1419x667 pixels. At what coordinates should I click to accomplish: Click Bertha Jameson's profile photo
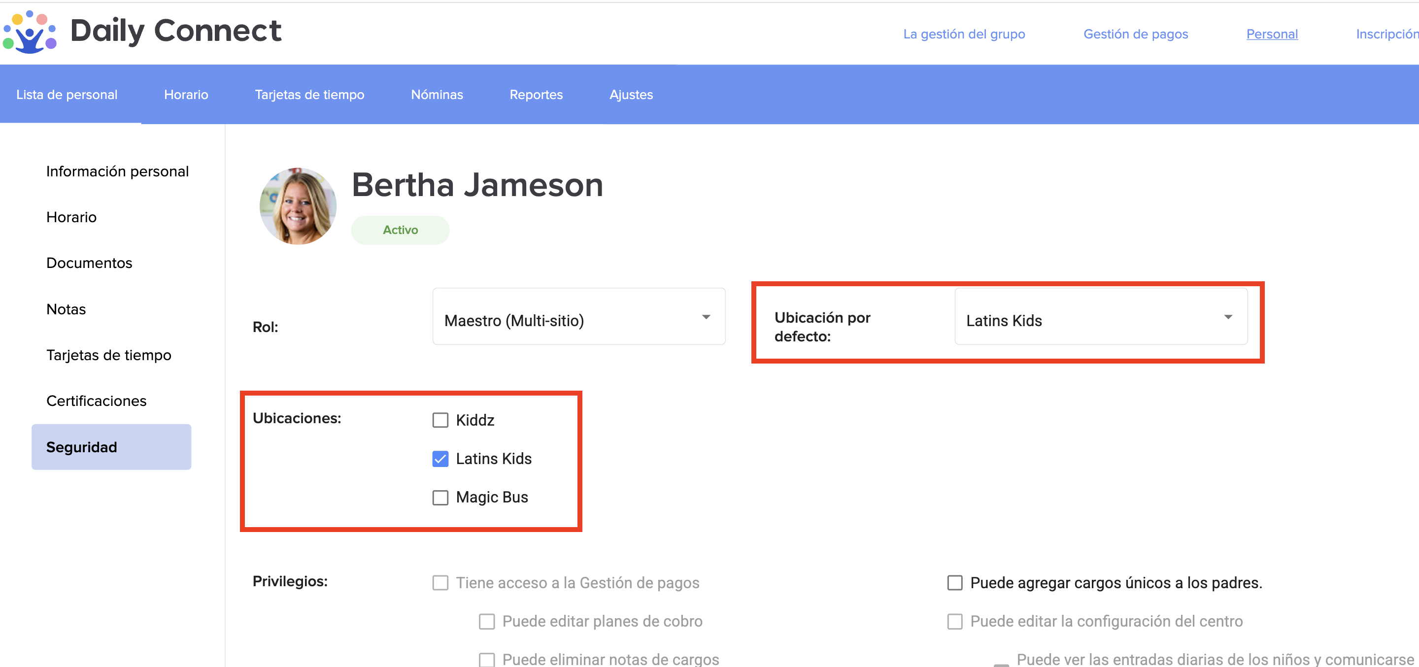[x=298, y=206]
